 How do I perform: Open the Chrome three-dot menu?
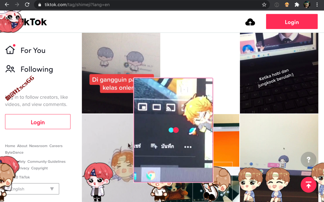(x=317, y=5)
